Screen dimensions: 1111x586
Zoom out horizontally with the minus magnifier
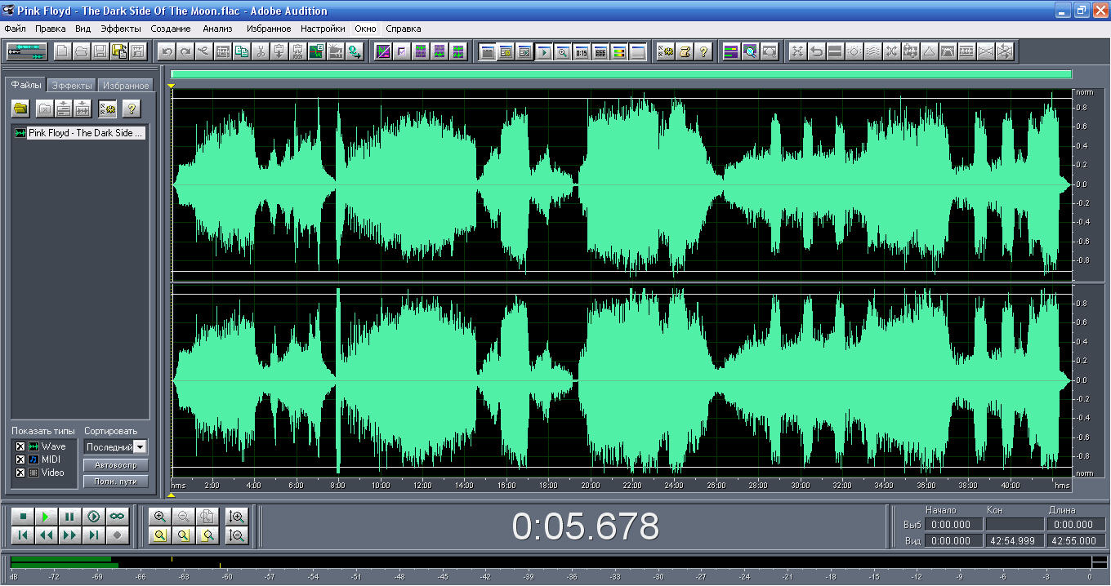click(184, 516)
